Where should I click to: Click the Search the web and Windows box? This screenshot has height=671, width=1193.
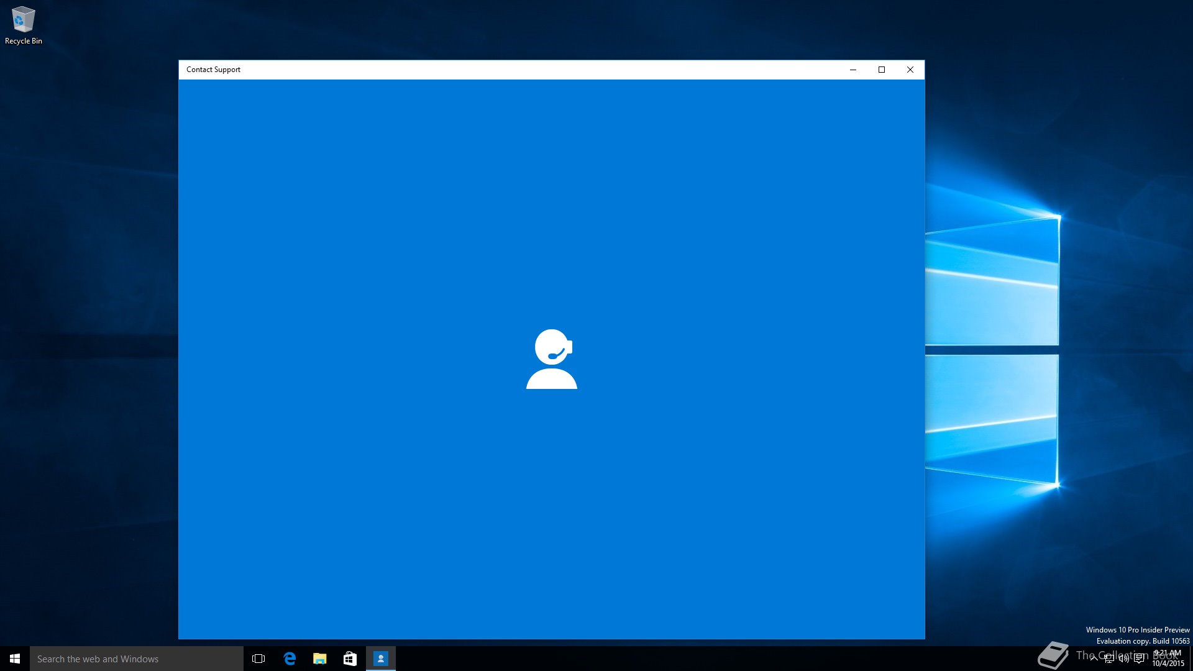click(x=137, y=659)
